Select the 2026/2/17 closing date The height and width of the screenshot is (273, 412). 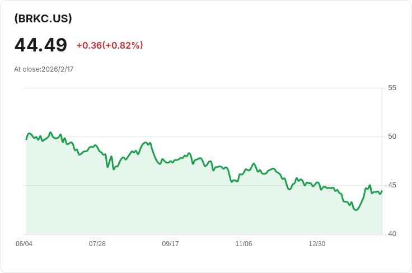coord(58,69)
